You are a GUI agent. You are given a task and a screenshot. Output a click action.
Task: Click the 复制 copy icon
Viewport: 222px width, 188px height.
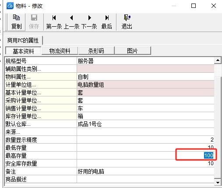click(x=16, y=18)
